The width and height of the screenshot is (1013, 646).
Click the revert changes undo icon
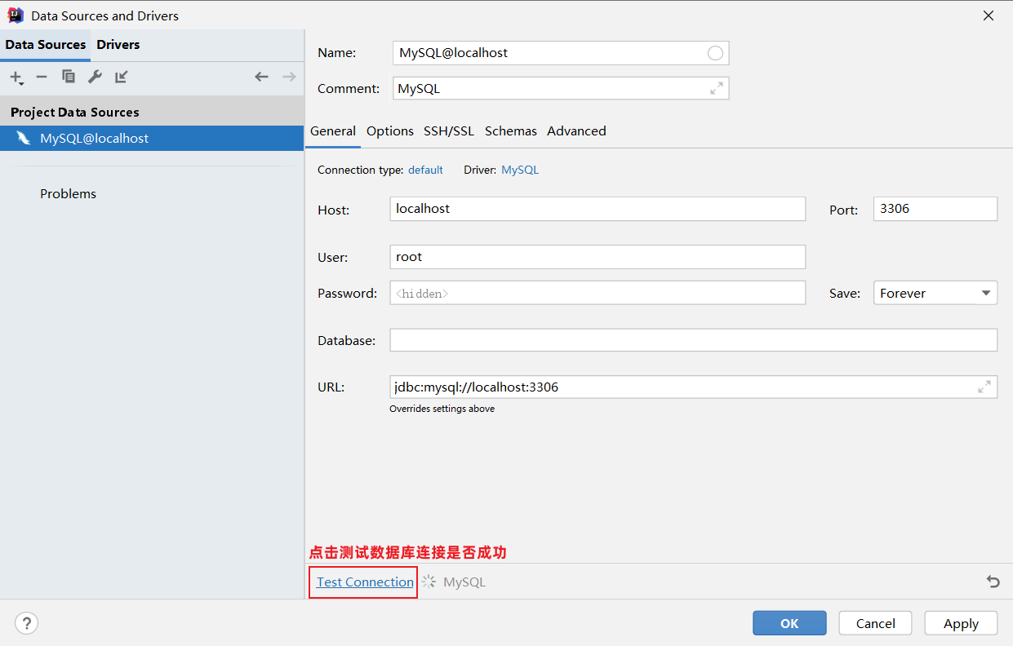[x=993, y=582]
